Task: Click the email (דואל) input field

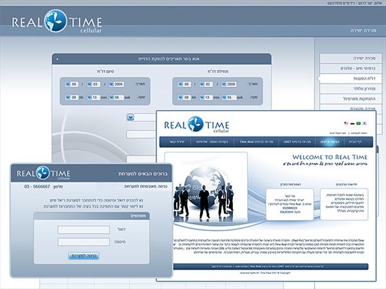Action: (84, 230)
